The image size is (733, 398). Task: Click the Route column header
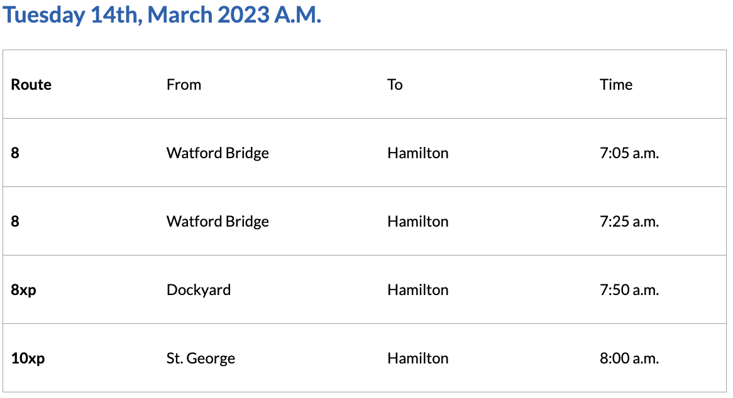pyautogui.click(x=31, y=85)
